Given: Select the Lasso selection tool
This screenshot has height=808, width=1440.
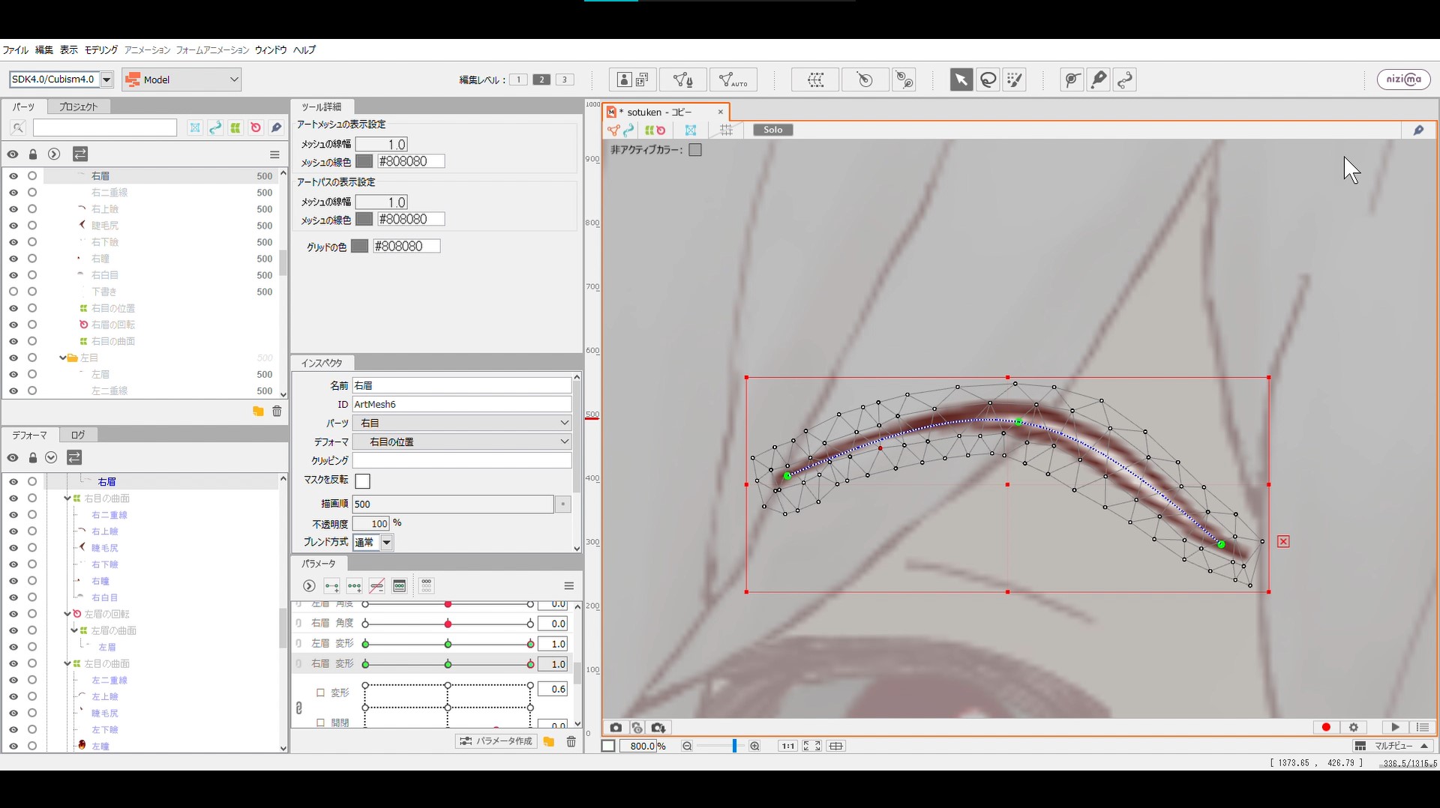Looking at the screenshot, I should [x=988, y=79].
